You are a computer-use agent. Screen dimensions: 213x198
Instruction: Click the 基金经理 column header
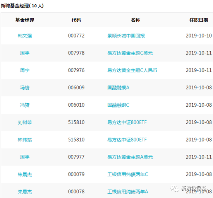tap(25, 20)
